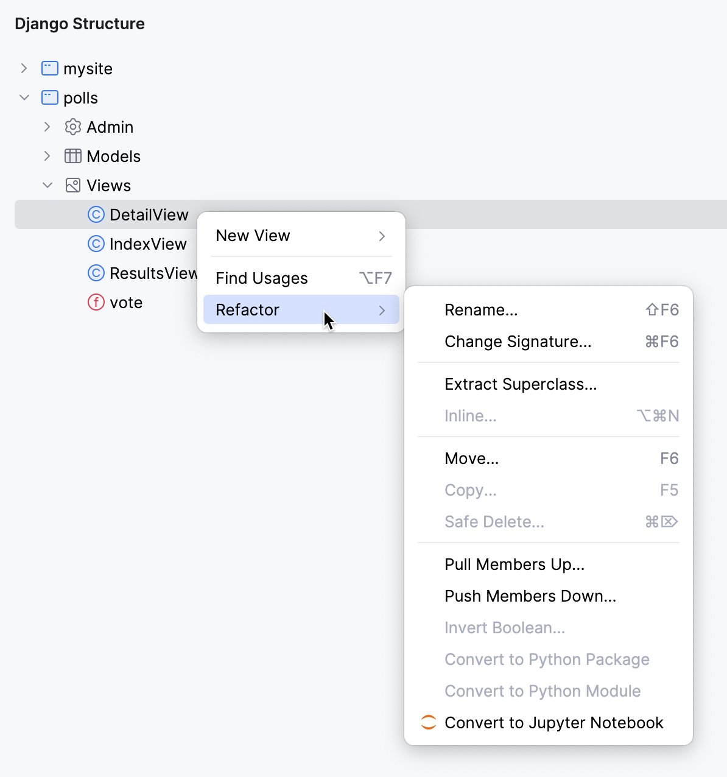Collapse the Views node
Viewport: 727px width, 777px height.
tap(47, 185)
